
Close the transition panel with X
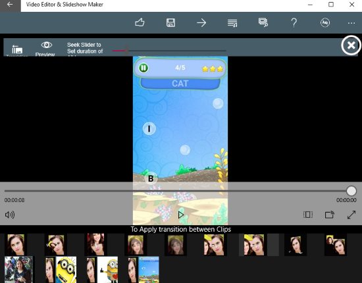(x=351, y=45)
